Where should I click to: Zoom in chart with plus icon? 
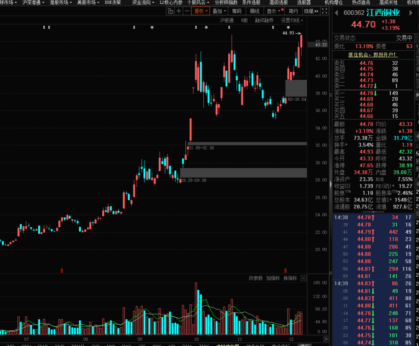[x=178, y=11]
